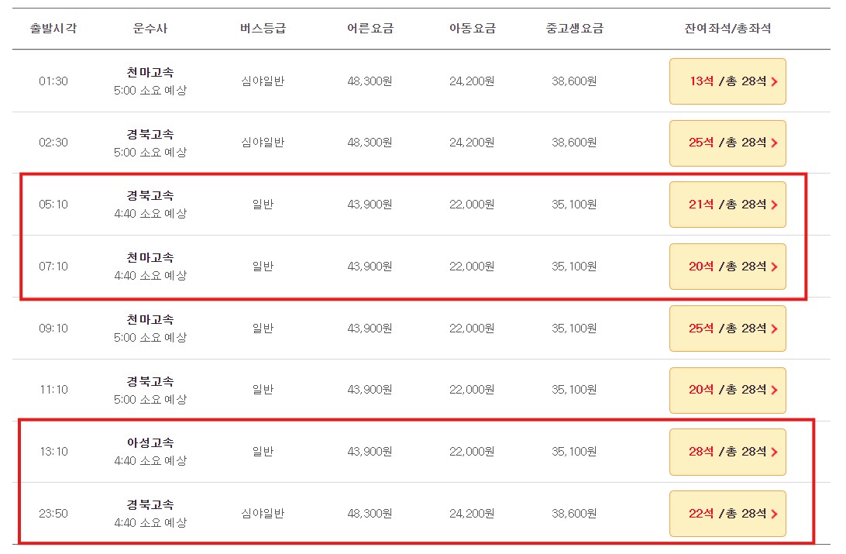The image size is (846, 554).
Task: Select the 11:10 departure with 20 seats left
Action: tap(727, 390)
